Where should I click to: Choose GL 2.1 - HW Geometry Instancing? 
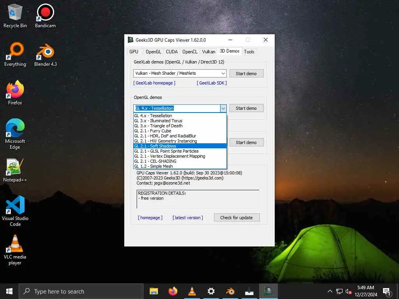pyautogui.click(x=180, y=141)
